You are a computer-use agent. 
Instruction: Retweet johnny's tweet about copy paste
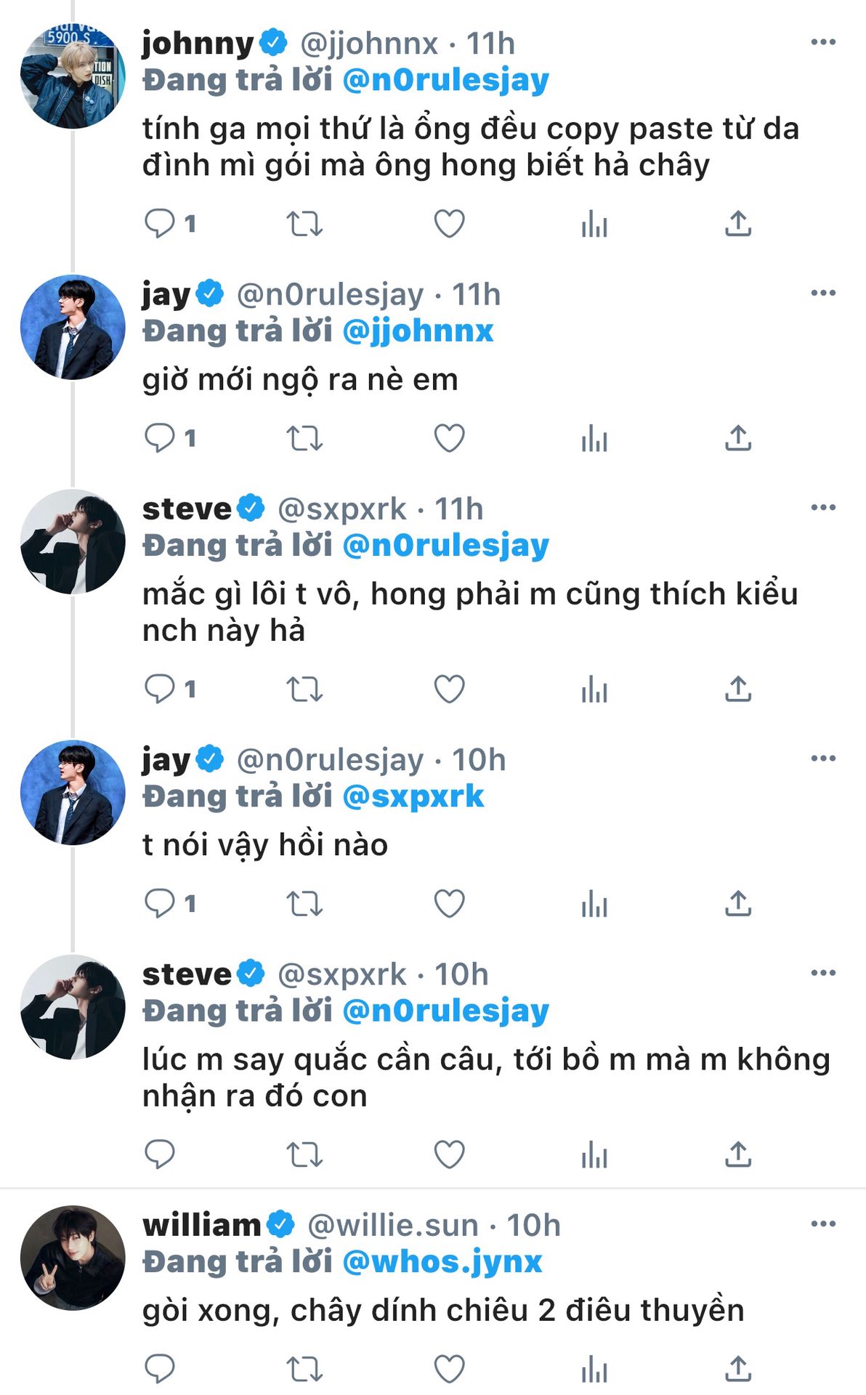click(304, 223)
